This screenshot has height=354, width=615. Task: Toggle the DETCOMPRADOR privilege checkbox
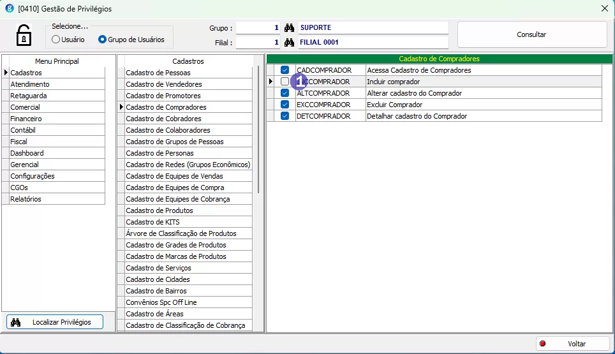285,116
